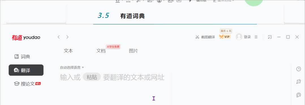Open the three-line hamburger menu
305x105 pixels.
pos(256,37)
